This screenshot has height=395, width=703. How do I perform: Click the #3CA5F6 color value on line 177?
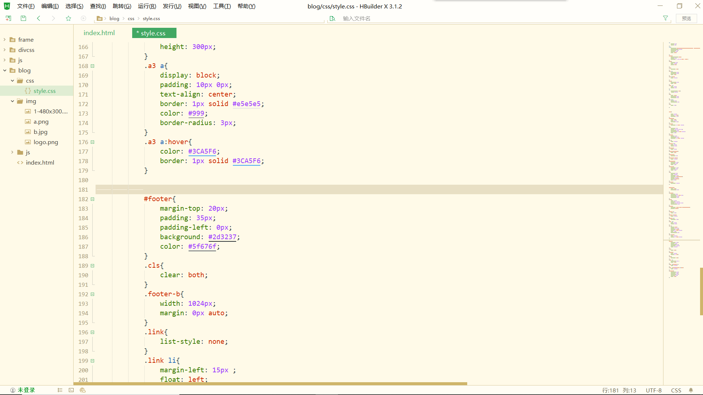coord(202,151)
